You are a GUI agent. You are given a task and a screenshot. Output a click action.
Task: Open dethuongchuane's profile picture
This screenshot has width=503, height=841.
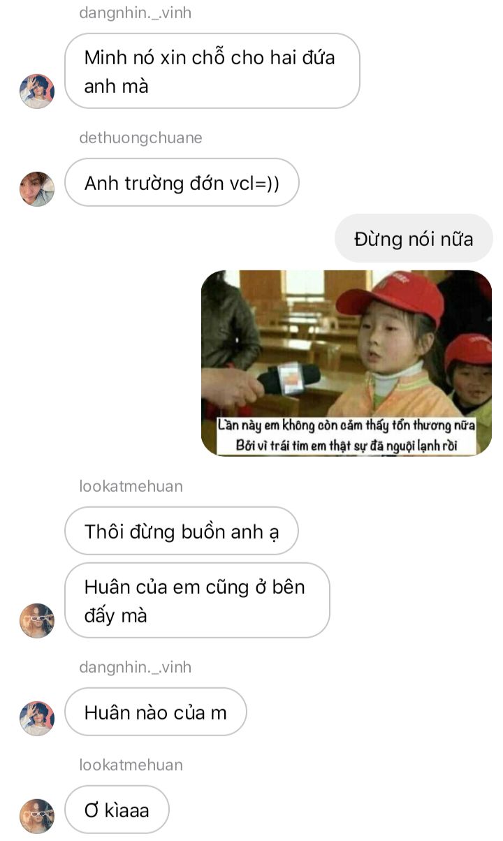(x=37, y=189)
